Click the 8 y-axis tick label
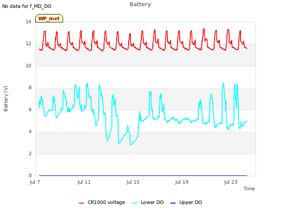Viewport: 282px width, 211px height. point(30,88)
